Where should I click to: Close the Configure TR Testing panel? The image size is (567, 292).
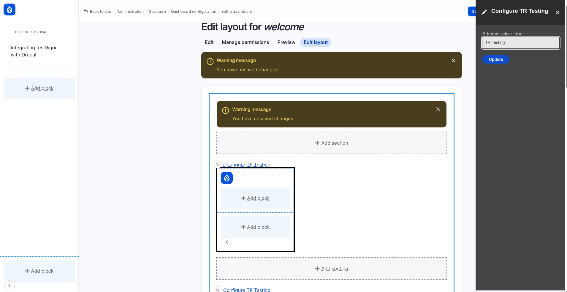(558, 12)
